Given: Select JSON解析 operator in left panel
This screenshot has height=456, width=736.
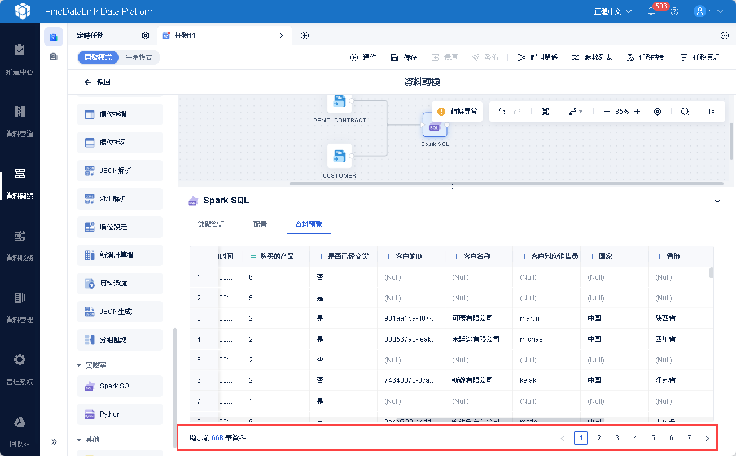Looking at the screenshot, I should pos(120,171).
